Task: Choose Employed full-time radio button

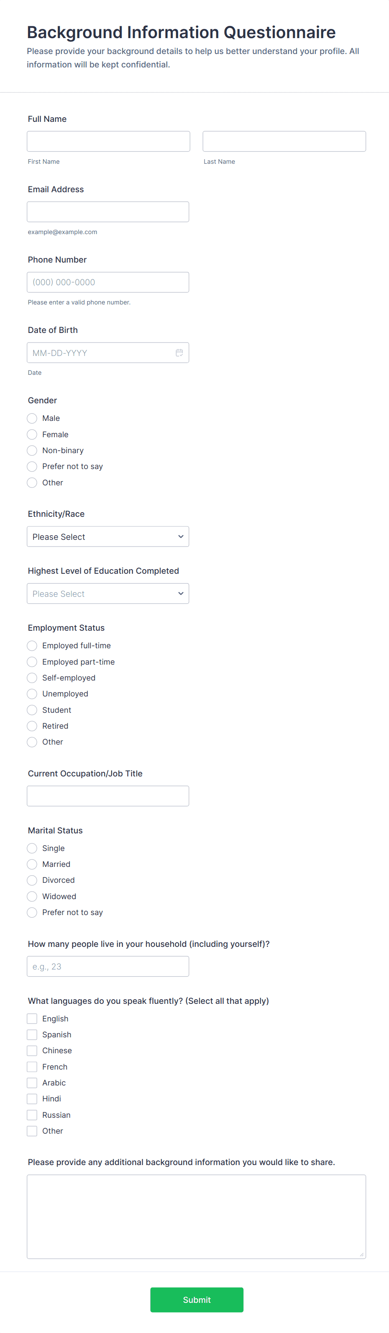Action: 32,645
